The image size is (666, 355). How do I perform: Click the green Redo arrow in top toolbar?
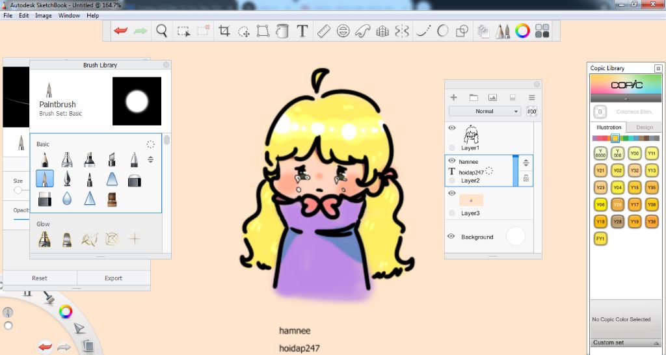click(x=140, y=31)
